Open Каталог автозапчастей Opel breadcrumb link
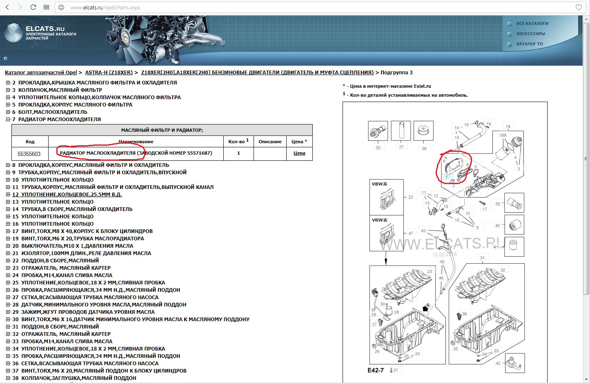The image size is (590, 384). coord(41,73)
